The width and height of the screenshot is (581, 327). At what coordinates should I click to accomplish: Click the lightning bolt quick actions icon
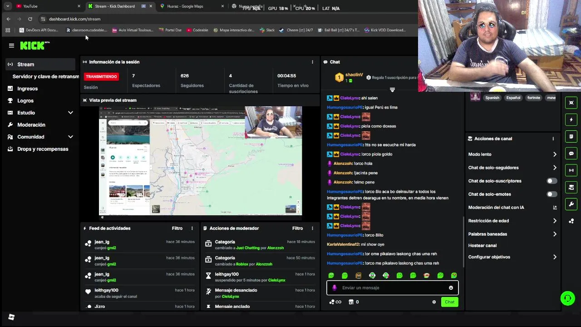pyautogui.click(x=571, y=119)
